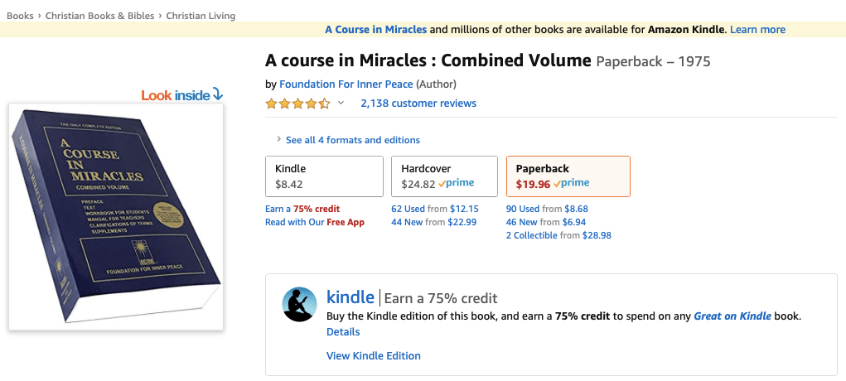
Task: Click the star rating icons
Action: (x=297, y=104)
